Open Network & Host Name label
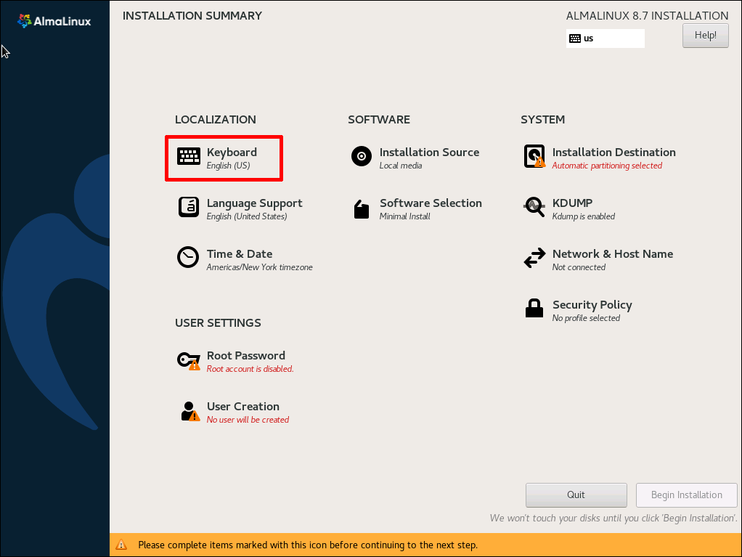Viewport: 742px width, 557px height. [x=612, y=254]
